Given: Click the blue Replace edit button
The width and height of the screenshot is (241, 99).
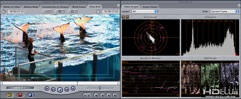Looking at the screenshot, I should pyautogui.click(x=31, y=95).
